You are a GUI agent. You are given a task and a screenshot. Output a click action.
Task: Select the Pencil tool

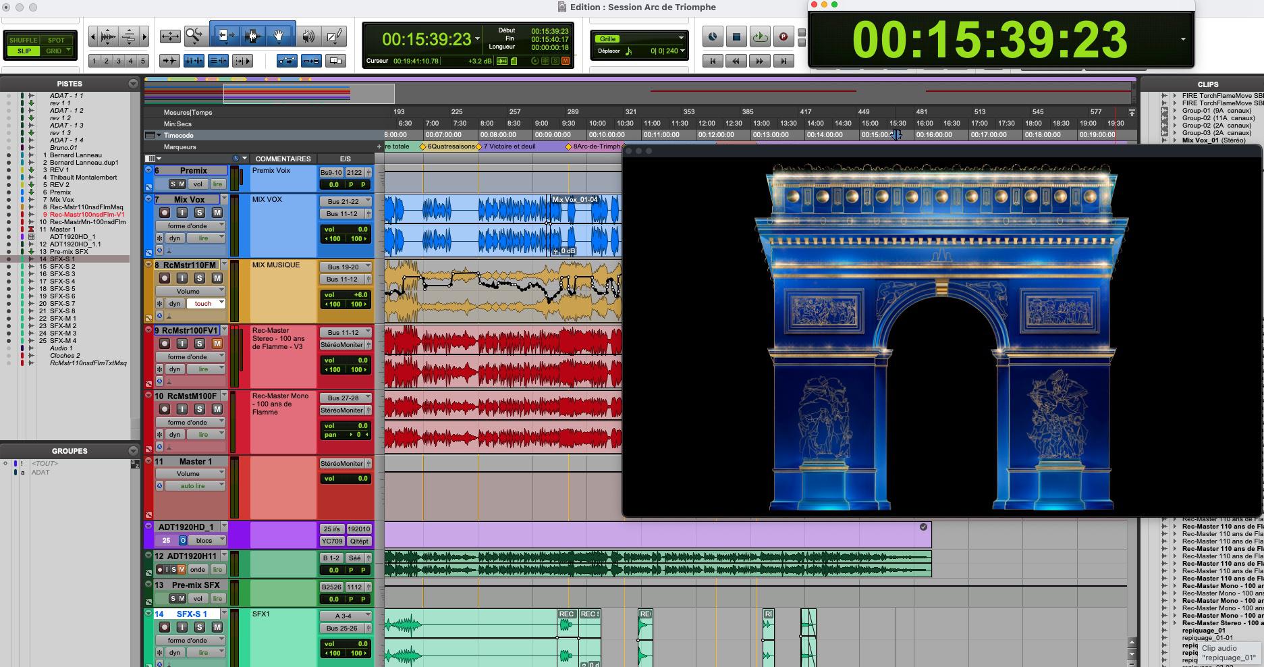pos(334,36)
